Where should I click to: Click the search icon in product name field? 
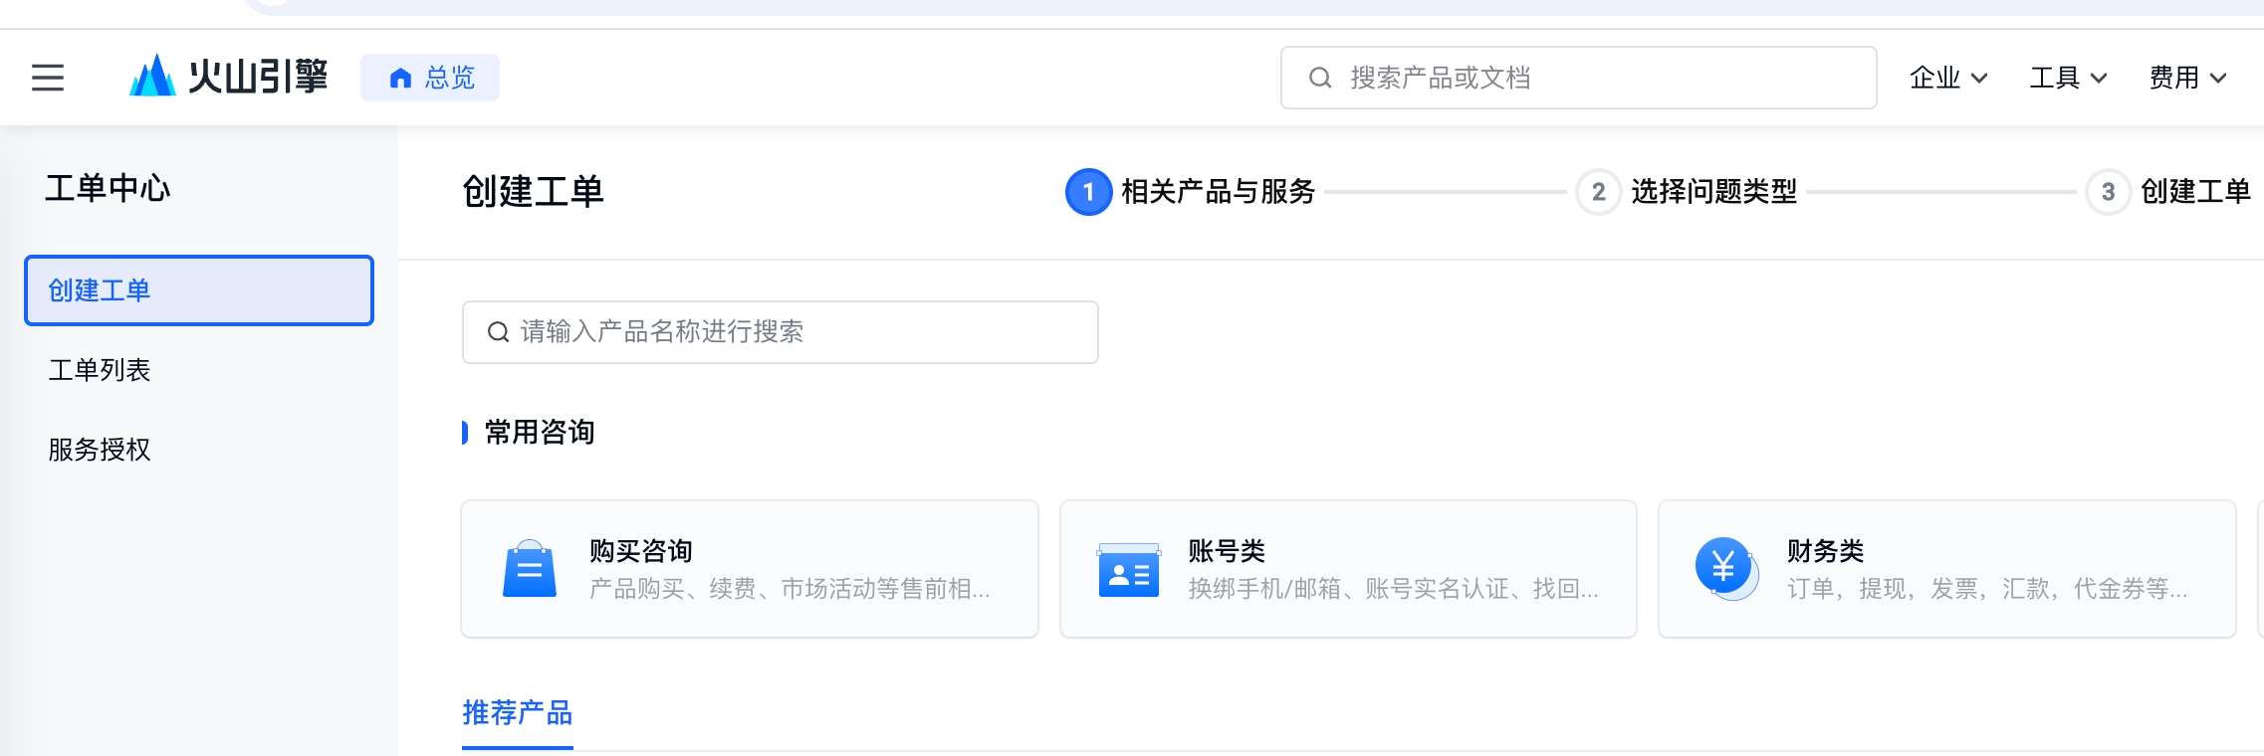[498, 332]
